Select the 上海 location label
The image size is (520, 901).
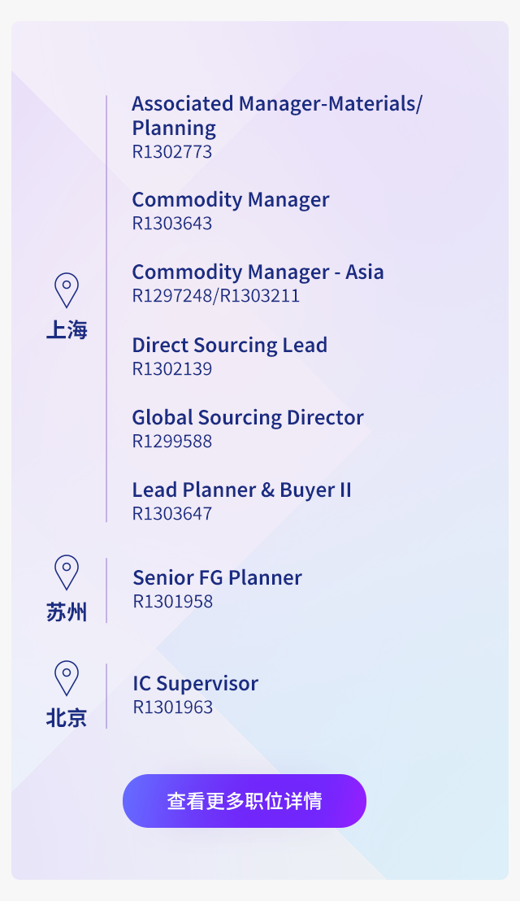(67, 330)
